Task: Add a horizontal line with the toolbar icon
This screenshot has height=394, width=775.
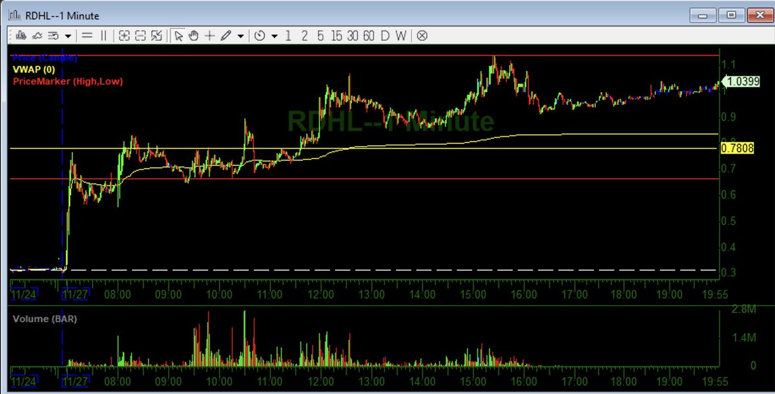Action: (x=87, y=36)
